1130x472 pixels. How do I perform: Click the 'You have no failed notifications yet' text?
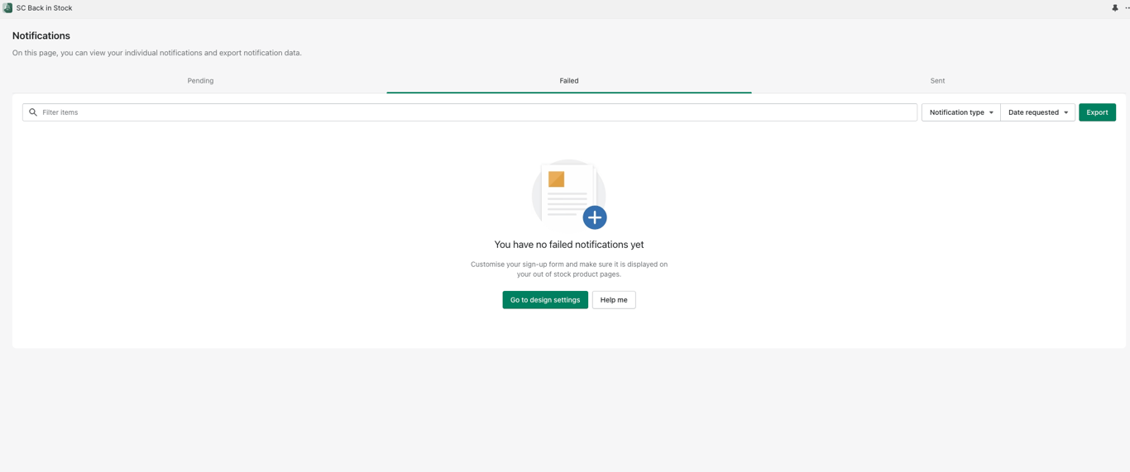click(x=569, y=245)
